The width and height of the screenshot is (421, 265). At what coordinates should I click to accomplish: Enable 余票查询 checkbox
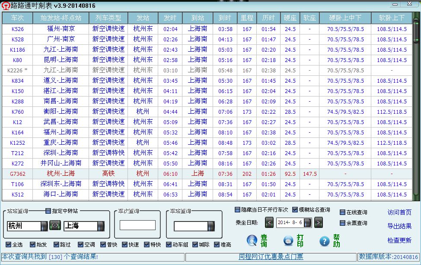(x=342, y=223)
